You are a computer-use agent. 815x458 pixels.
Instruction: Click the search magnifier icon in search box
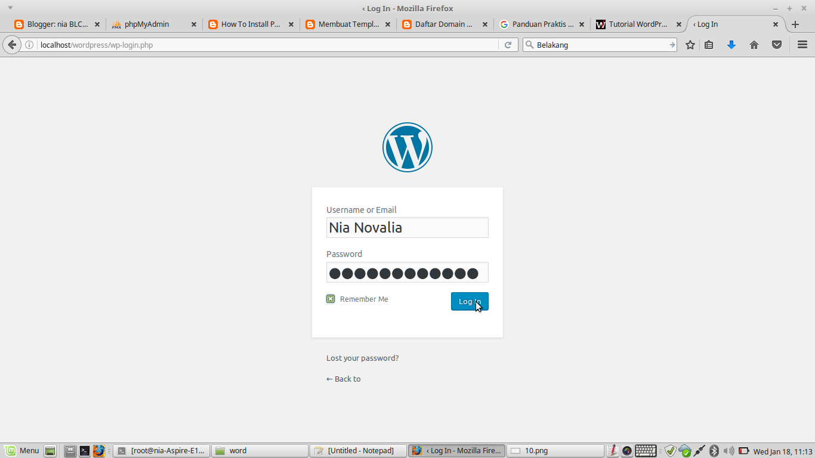529,45
